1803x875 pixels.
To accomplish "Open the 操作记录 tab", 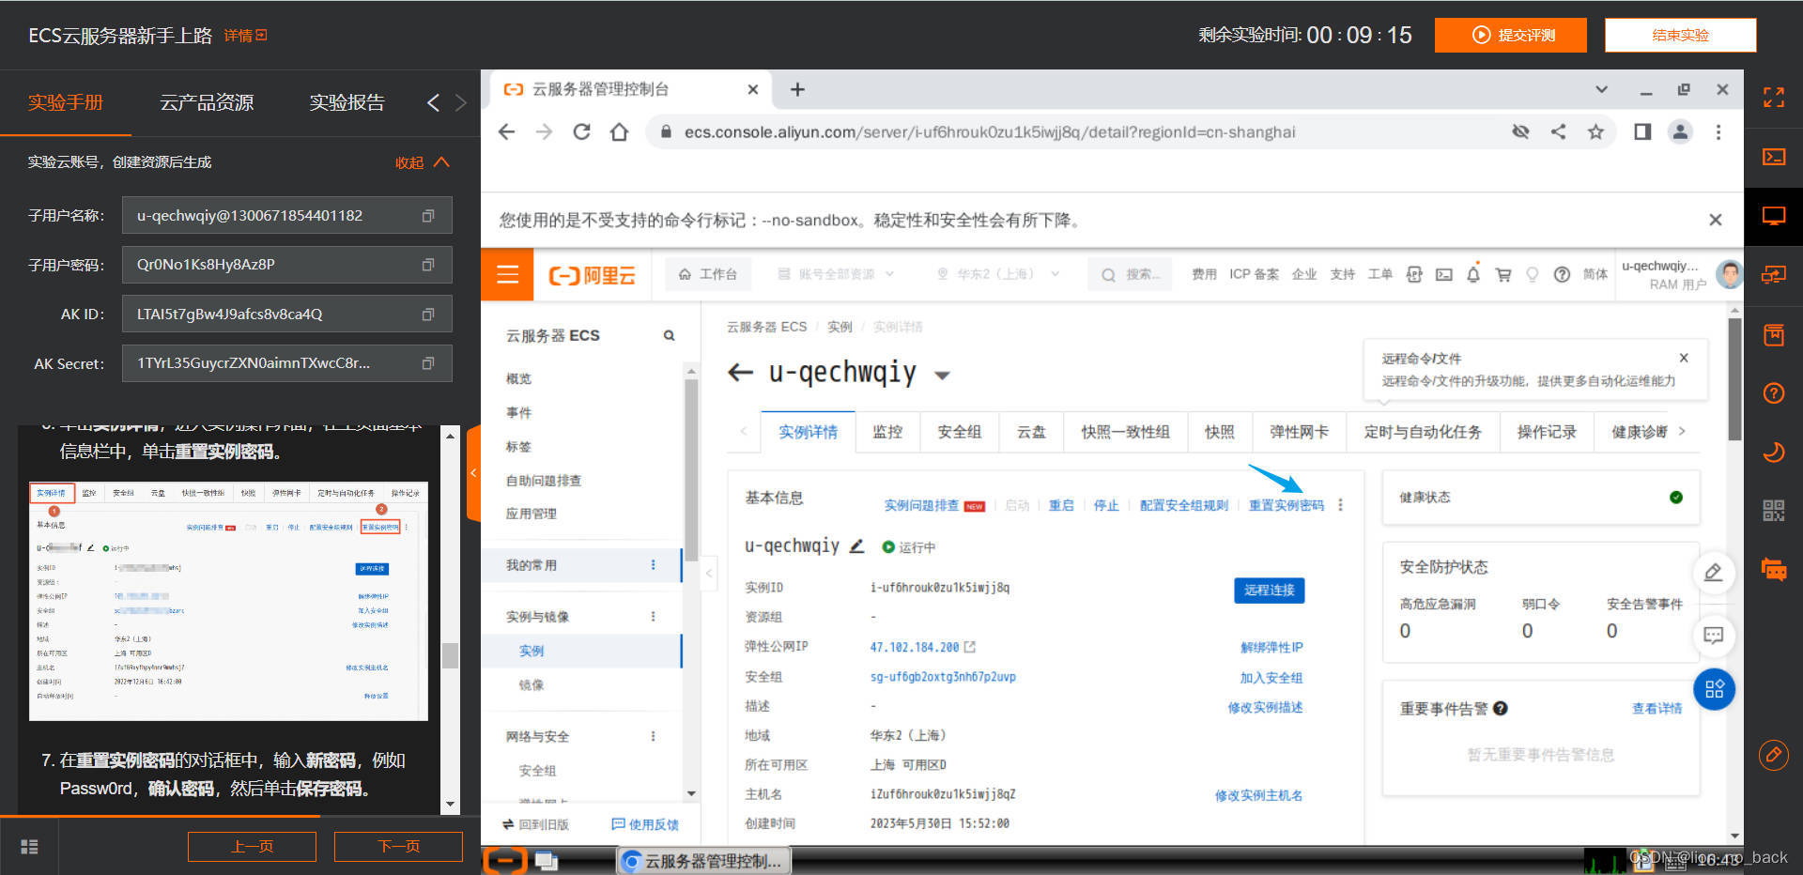I will tap(1547, 432).
